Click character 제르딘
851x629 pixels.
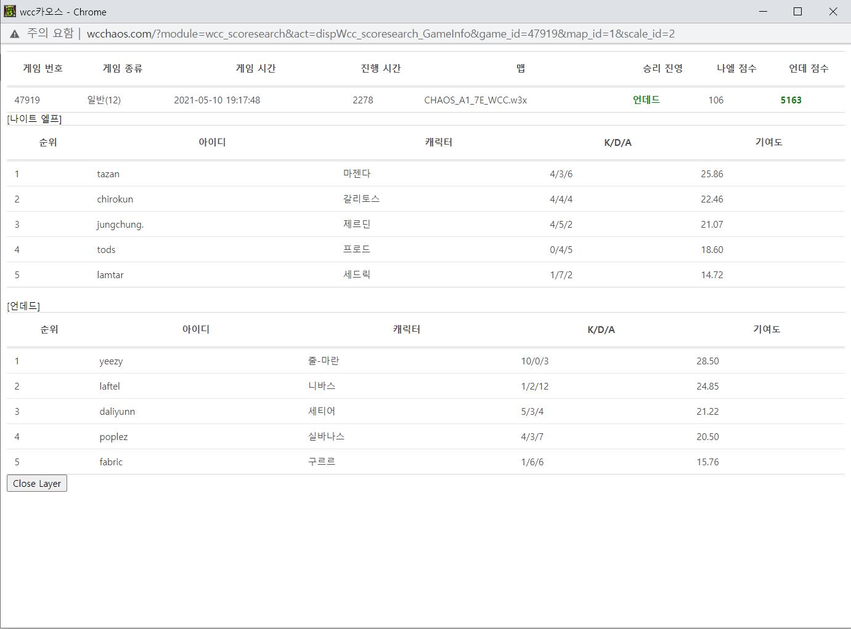click(x=357, y=224)
